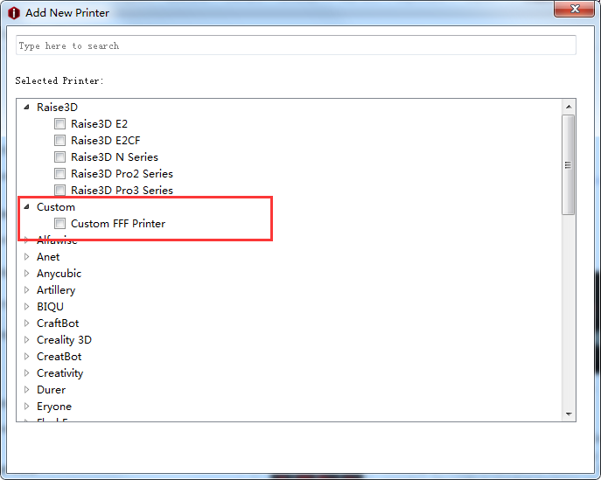
Task: Select the Artillery label
Action: coord(56,290)
